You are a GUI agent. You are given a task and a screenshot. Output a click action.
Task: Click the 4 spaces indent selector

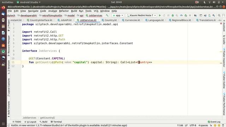click(x=203, y=125)
